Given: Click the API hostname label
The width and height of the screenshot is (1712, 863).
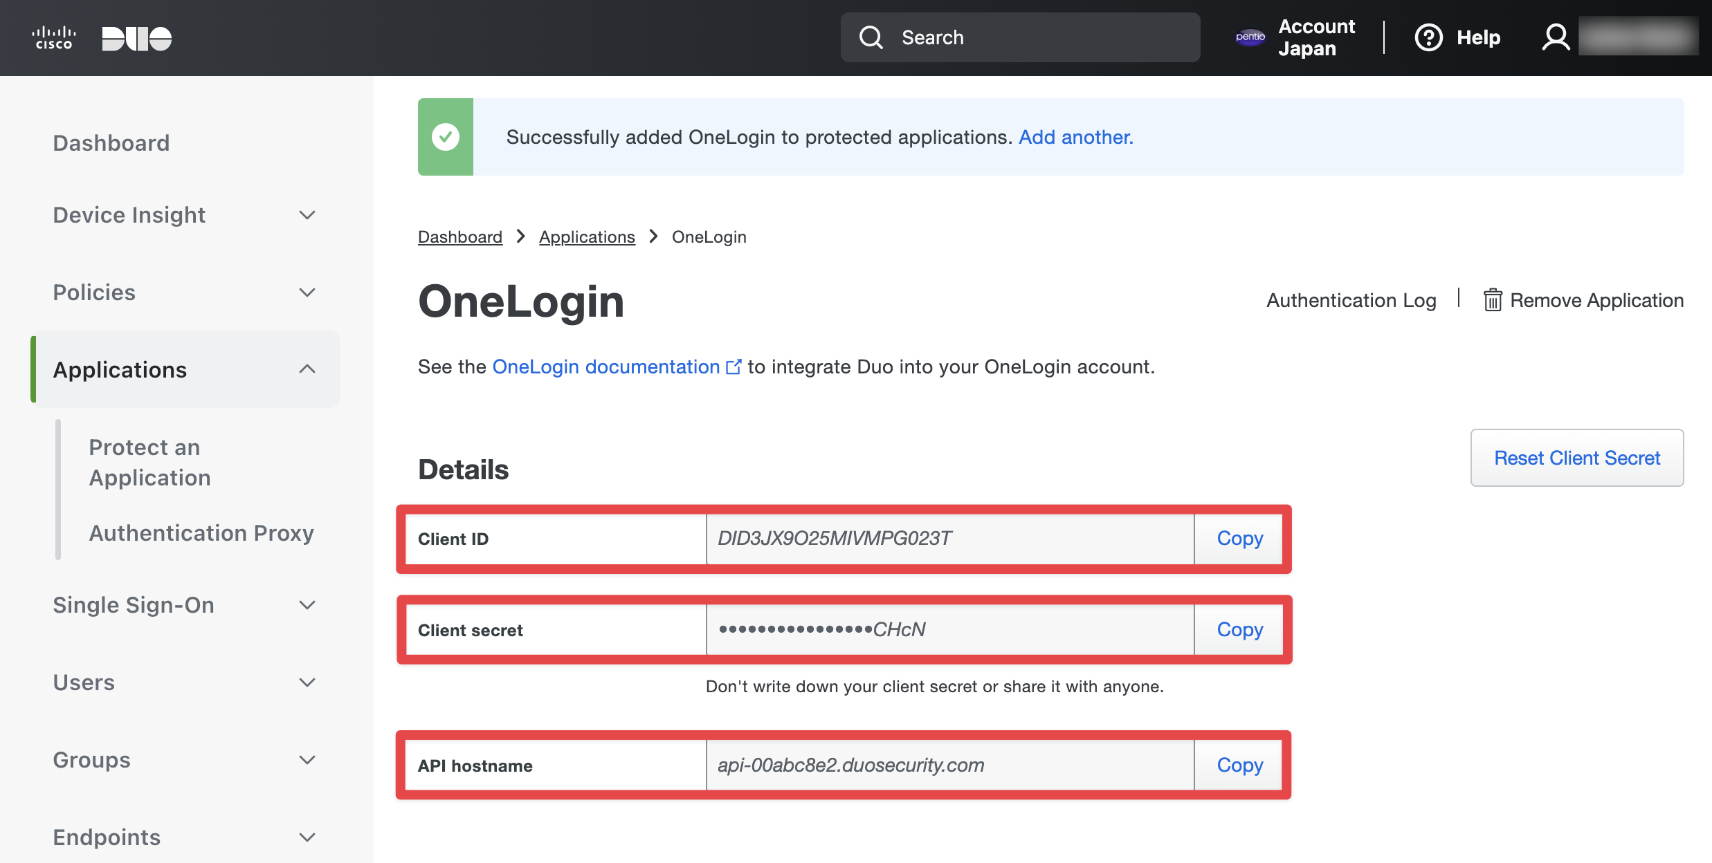Looking at the screenshot, I should pos(475,766).
